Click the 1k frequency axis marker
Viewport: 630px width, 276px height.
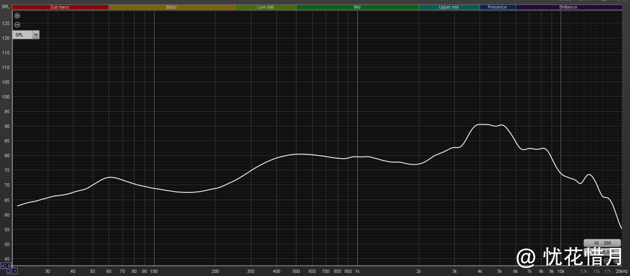357,271
